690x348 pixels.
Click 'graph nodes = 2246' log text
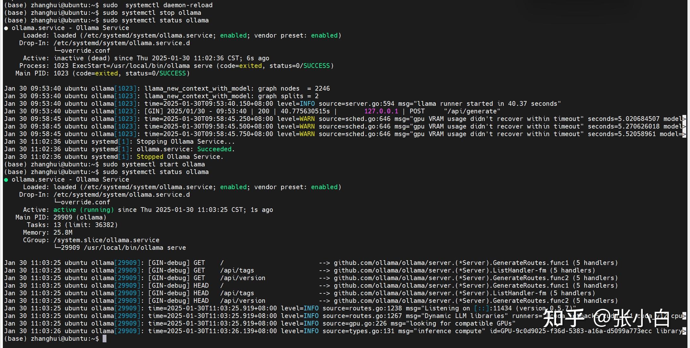point(294,88)
